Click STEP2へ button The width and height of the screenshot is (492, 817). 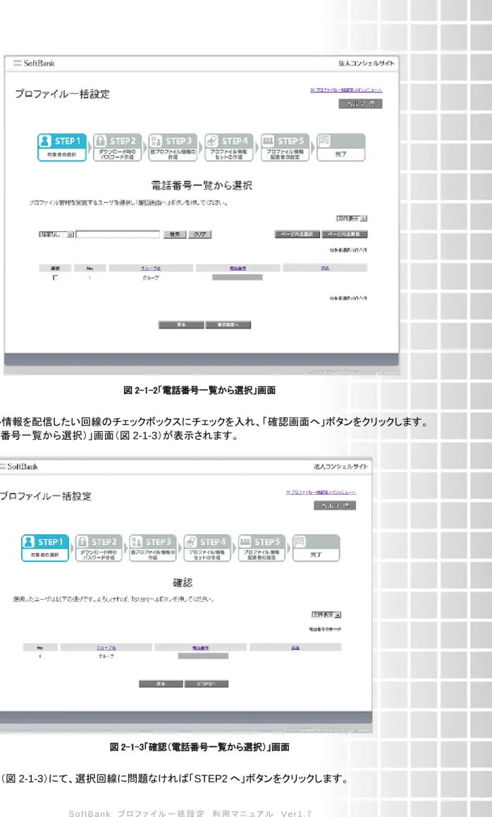pos(207,684)
